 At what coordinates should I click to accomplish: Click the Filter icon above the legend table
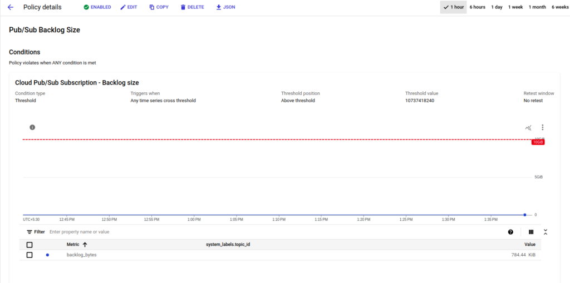tap(30, 232)
